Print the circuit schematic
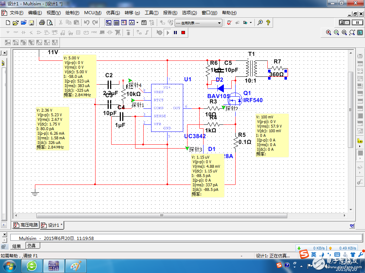This screenshot has height=273, width=365. click(x=42, y=22)
